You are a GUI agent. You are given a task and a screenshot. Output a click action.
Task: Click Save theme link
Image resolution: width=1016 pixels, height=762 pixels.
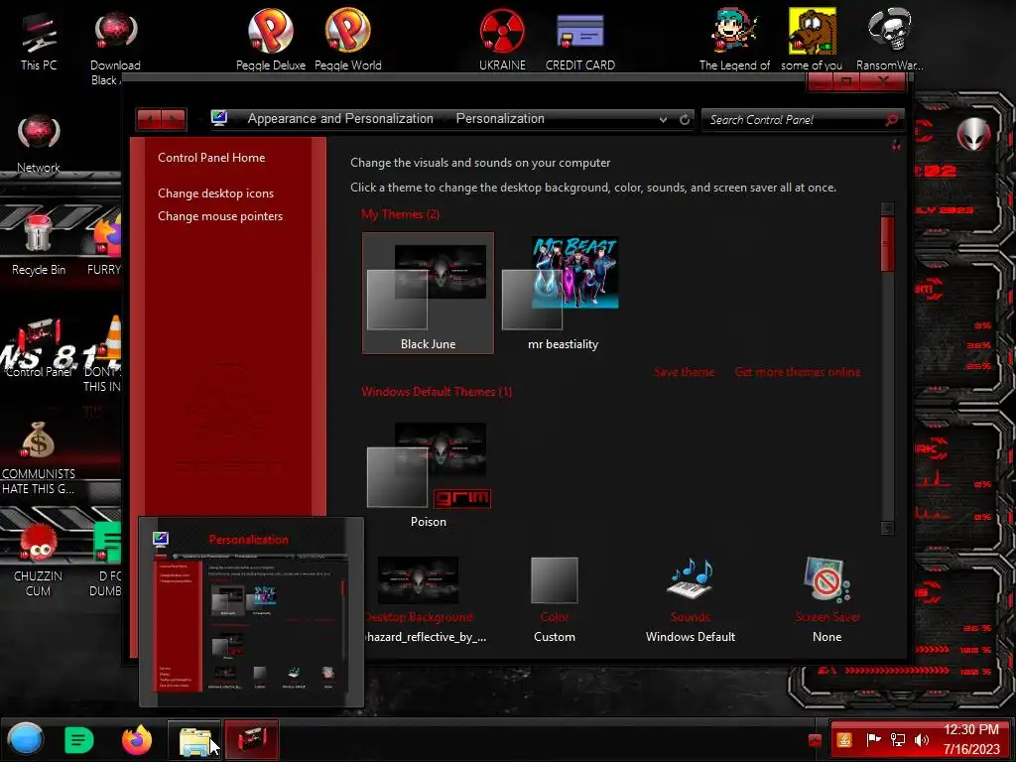pos(685,372)
